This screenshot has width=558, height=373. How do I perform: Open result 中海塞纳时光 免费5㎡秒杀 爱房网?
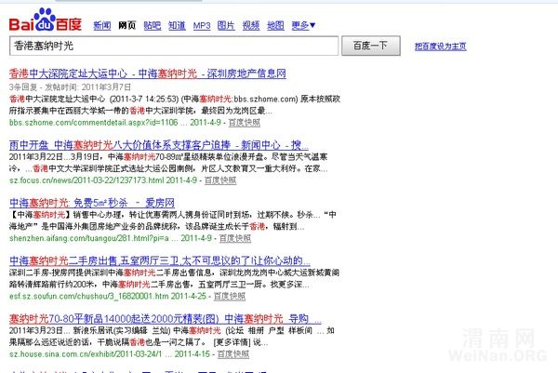click(x=92, y=203)
